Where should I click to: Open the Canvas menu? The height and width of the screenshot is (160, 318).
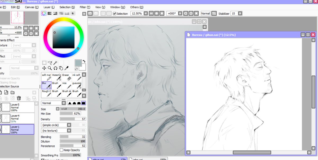click(32, 7)
